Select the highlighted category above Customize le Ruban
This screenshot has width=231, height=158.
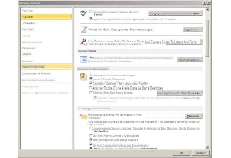(x=46, y=67)
